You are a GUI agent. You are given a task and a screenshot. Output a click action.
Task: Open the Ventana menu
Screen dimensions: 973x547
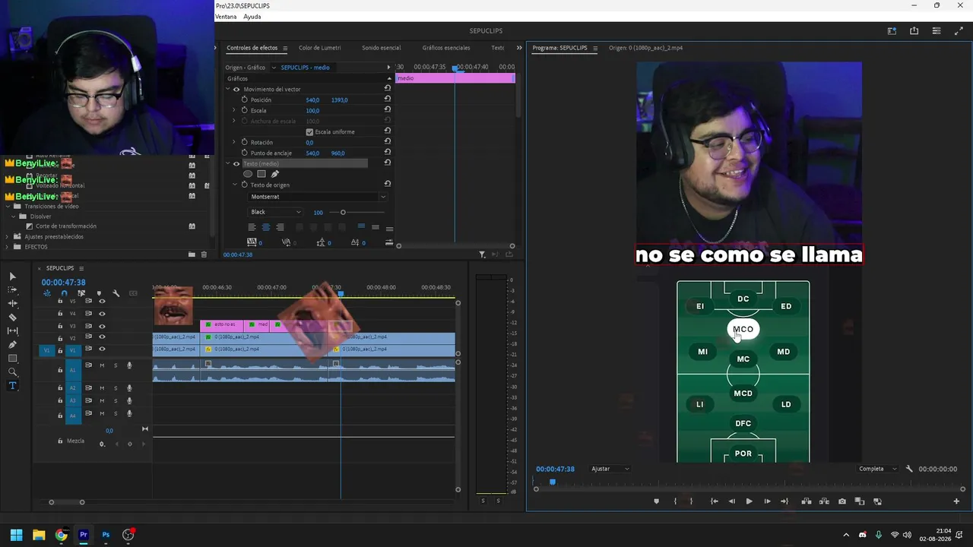coord(226,17)
